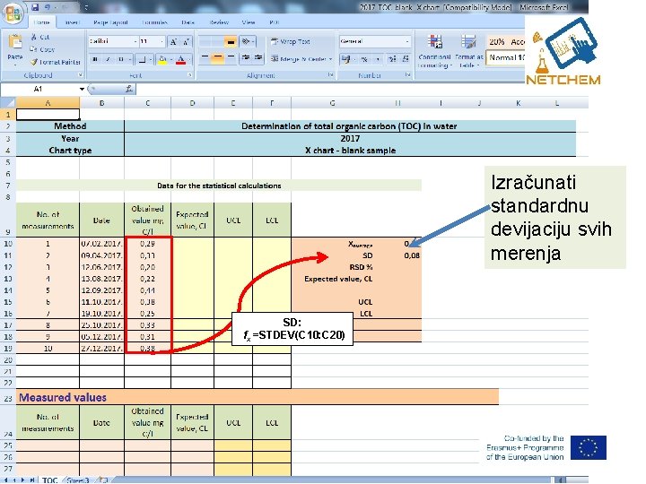Undo the last action

(48, 7)
